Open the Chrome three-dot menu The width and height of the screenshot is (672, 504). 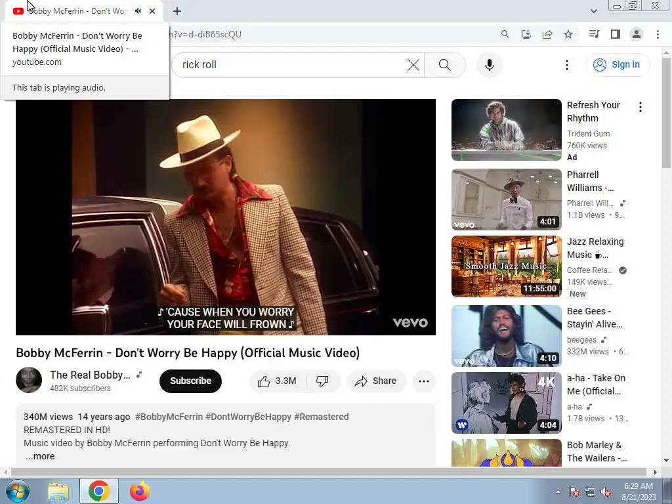(x=658, y=34)
